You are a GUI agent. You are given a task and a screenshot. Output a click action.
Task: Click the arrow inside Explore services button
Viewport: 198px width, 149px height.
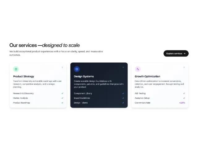point(184,53)
